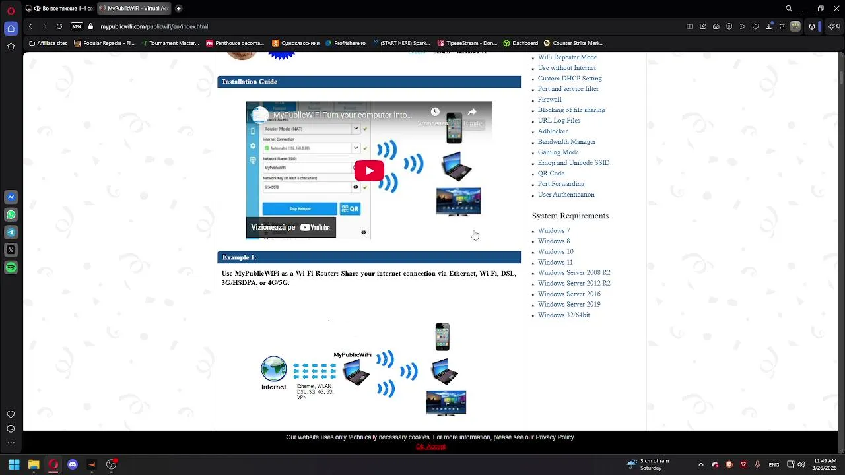Open the URL Log Files link

[558, 121]
